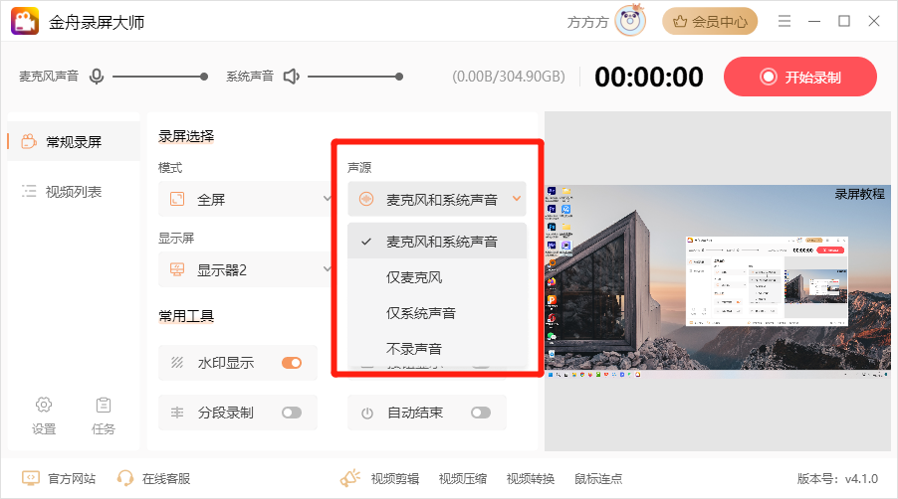Click the 官方网站 monitor icon
Viewport: 898px width, 499px height.
click(31, 478)
